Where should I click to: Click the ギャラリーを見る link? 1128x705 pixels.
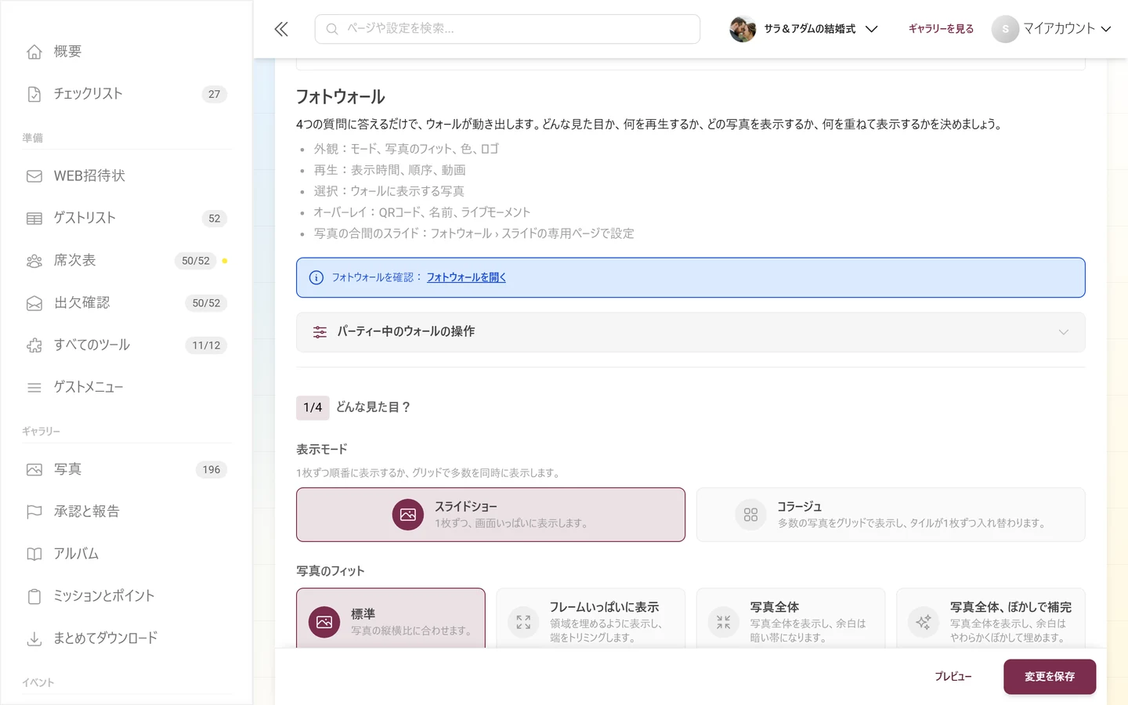point(941,29)
